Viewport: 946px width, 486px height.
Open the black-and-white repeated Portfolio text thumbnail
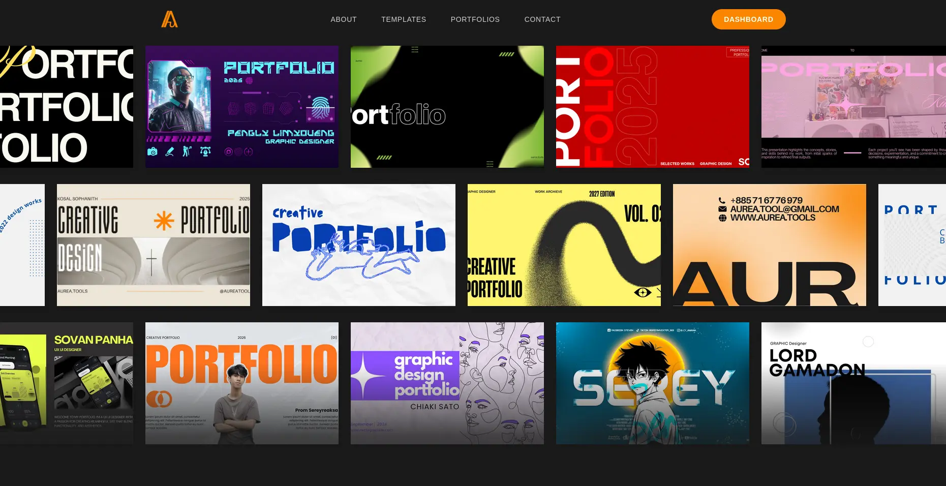click(67, 107)
